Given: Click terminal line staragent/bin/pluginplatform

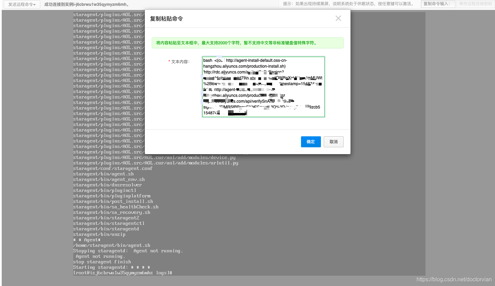Looking at the screenshot, I should (x=111, y=196).
